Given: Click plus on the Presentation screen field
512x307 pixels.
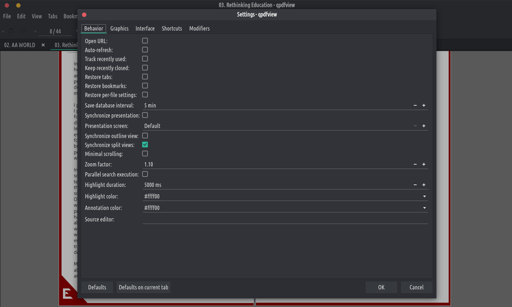Looking at the screenshot, I should point(424,126).
